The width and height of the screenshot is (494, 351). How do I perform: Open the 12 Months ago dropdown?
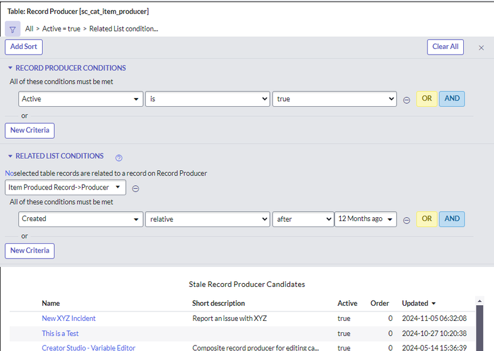365,219
